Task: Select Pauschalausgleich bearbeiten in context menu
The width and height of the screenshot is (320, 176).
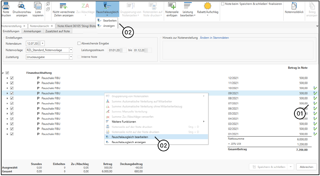Action: [x=130, y=137]
